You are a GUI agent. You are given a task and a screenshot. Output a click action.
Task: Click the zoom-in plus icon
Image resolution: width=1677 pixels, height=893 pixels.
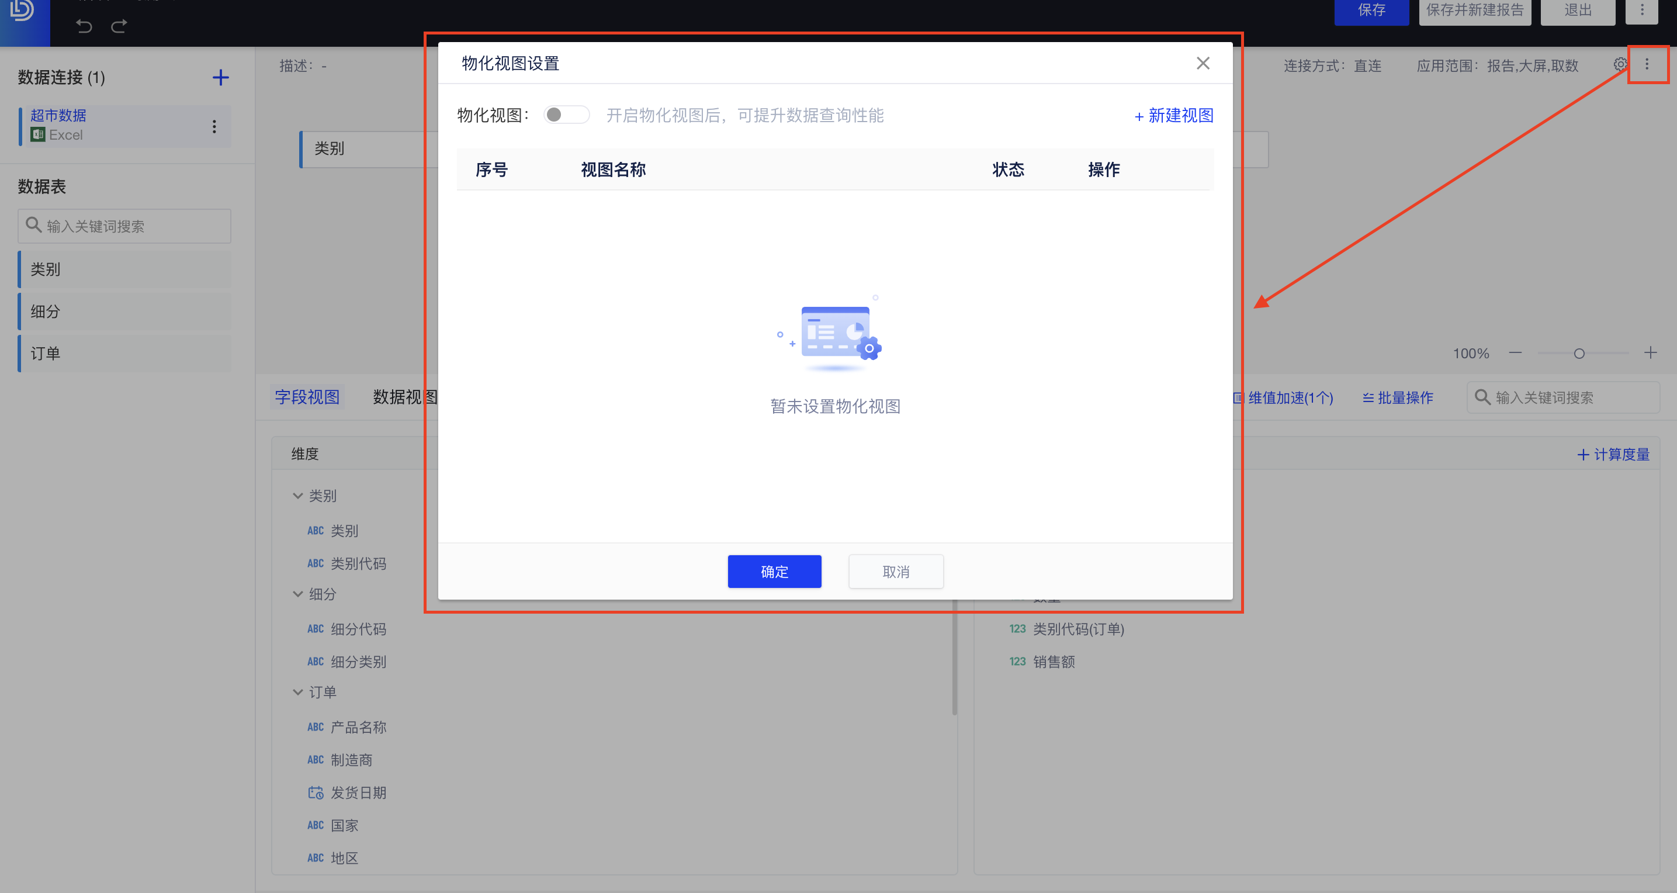pos(1651,353)
